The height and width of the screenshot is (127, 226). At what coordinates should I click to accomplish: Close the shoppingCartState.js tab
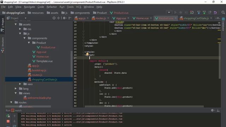pyautogui.click(x=211, y=18)
